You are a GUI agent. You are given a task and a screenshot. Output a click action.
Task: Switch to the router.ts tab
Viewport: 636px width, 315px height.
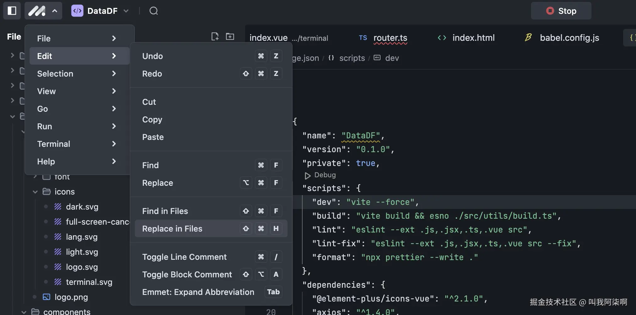[x=390, y=38]
